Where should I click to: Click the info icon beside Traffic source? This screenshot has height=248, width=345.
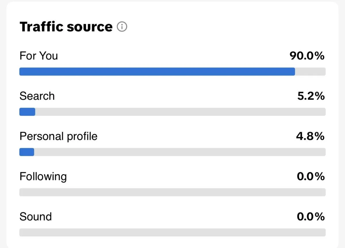click(x=122, y=27)
